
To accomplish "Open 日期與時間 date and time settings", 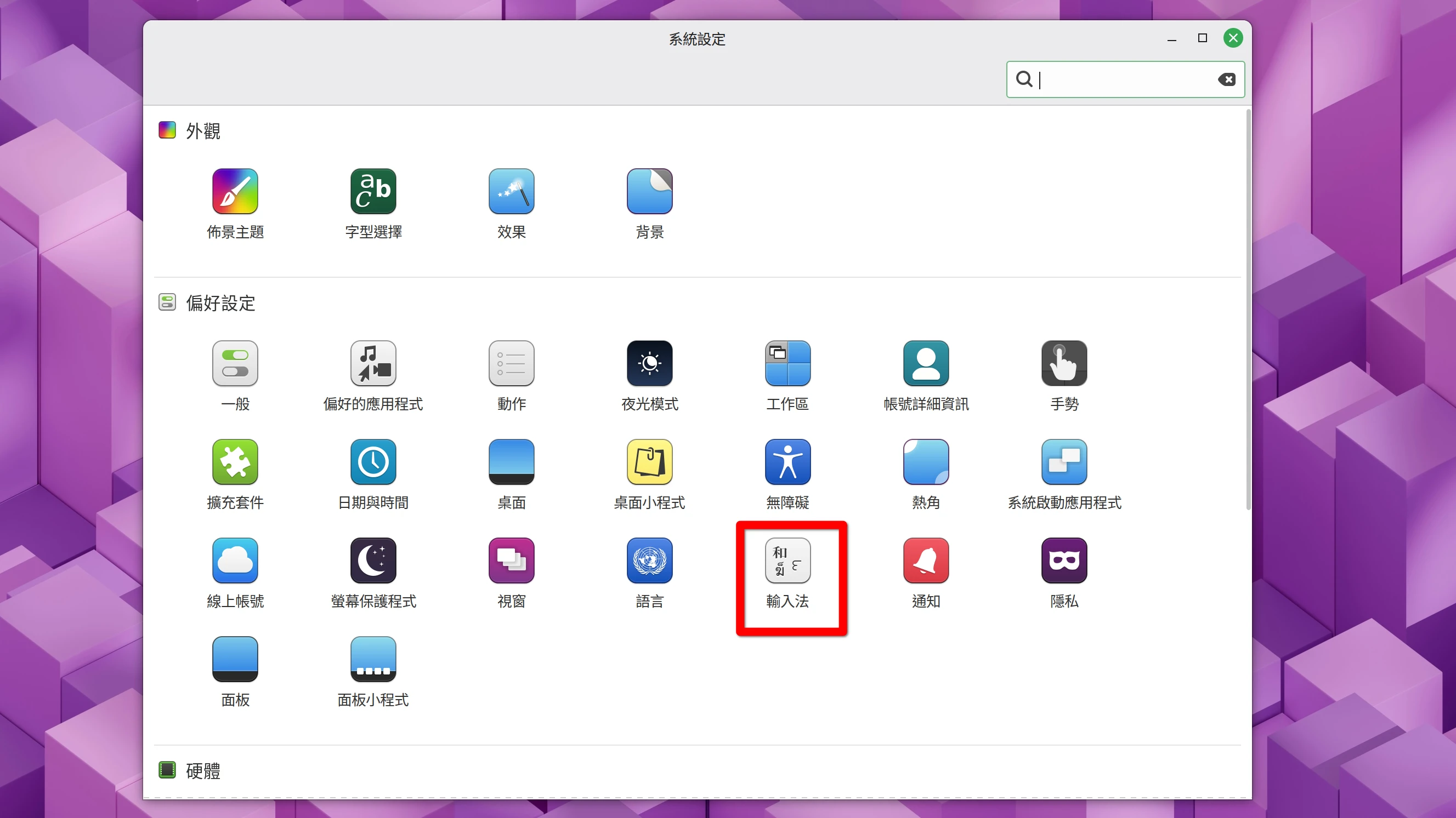I will (x=373, y=474).
